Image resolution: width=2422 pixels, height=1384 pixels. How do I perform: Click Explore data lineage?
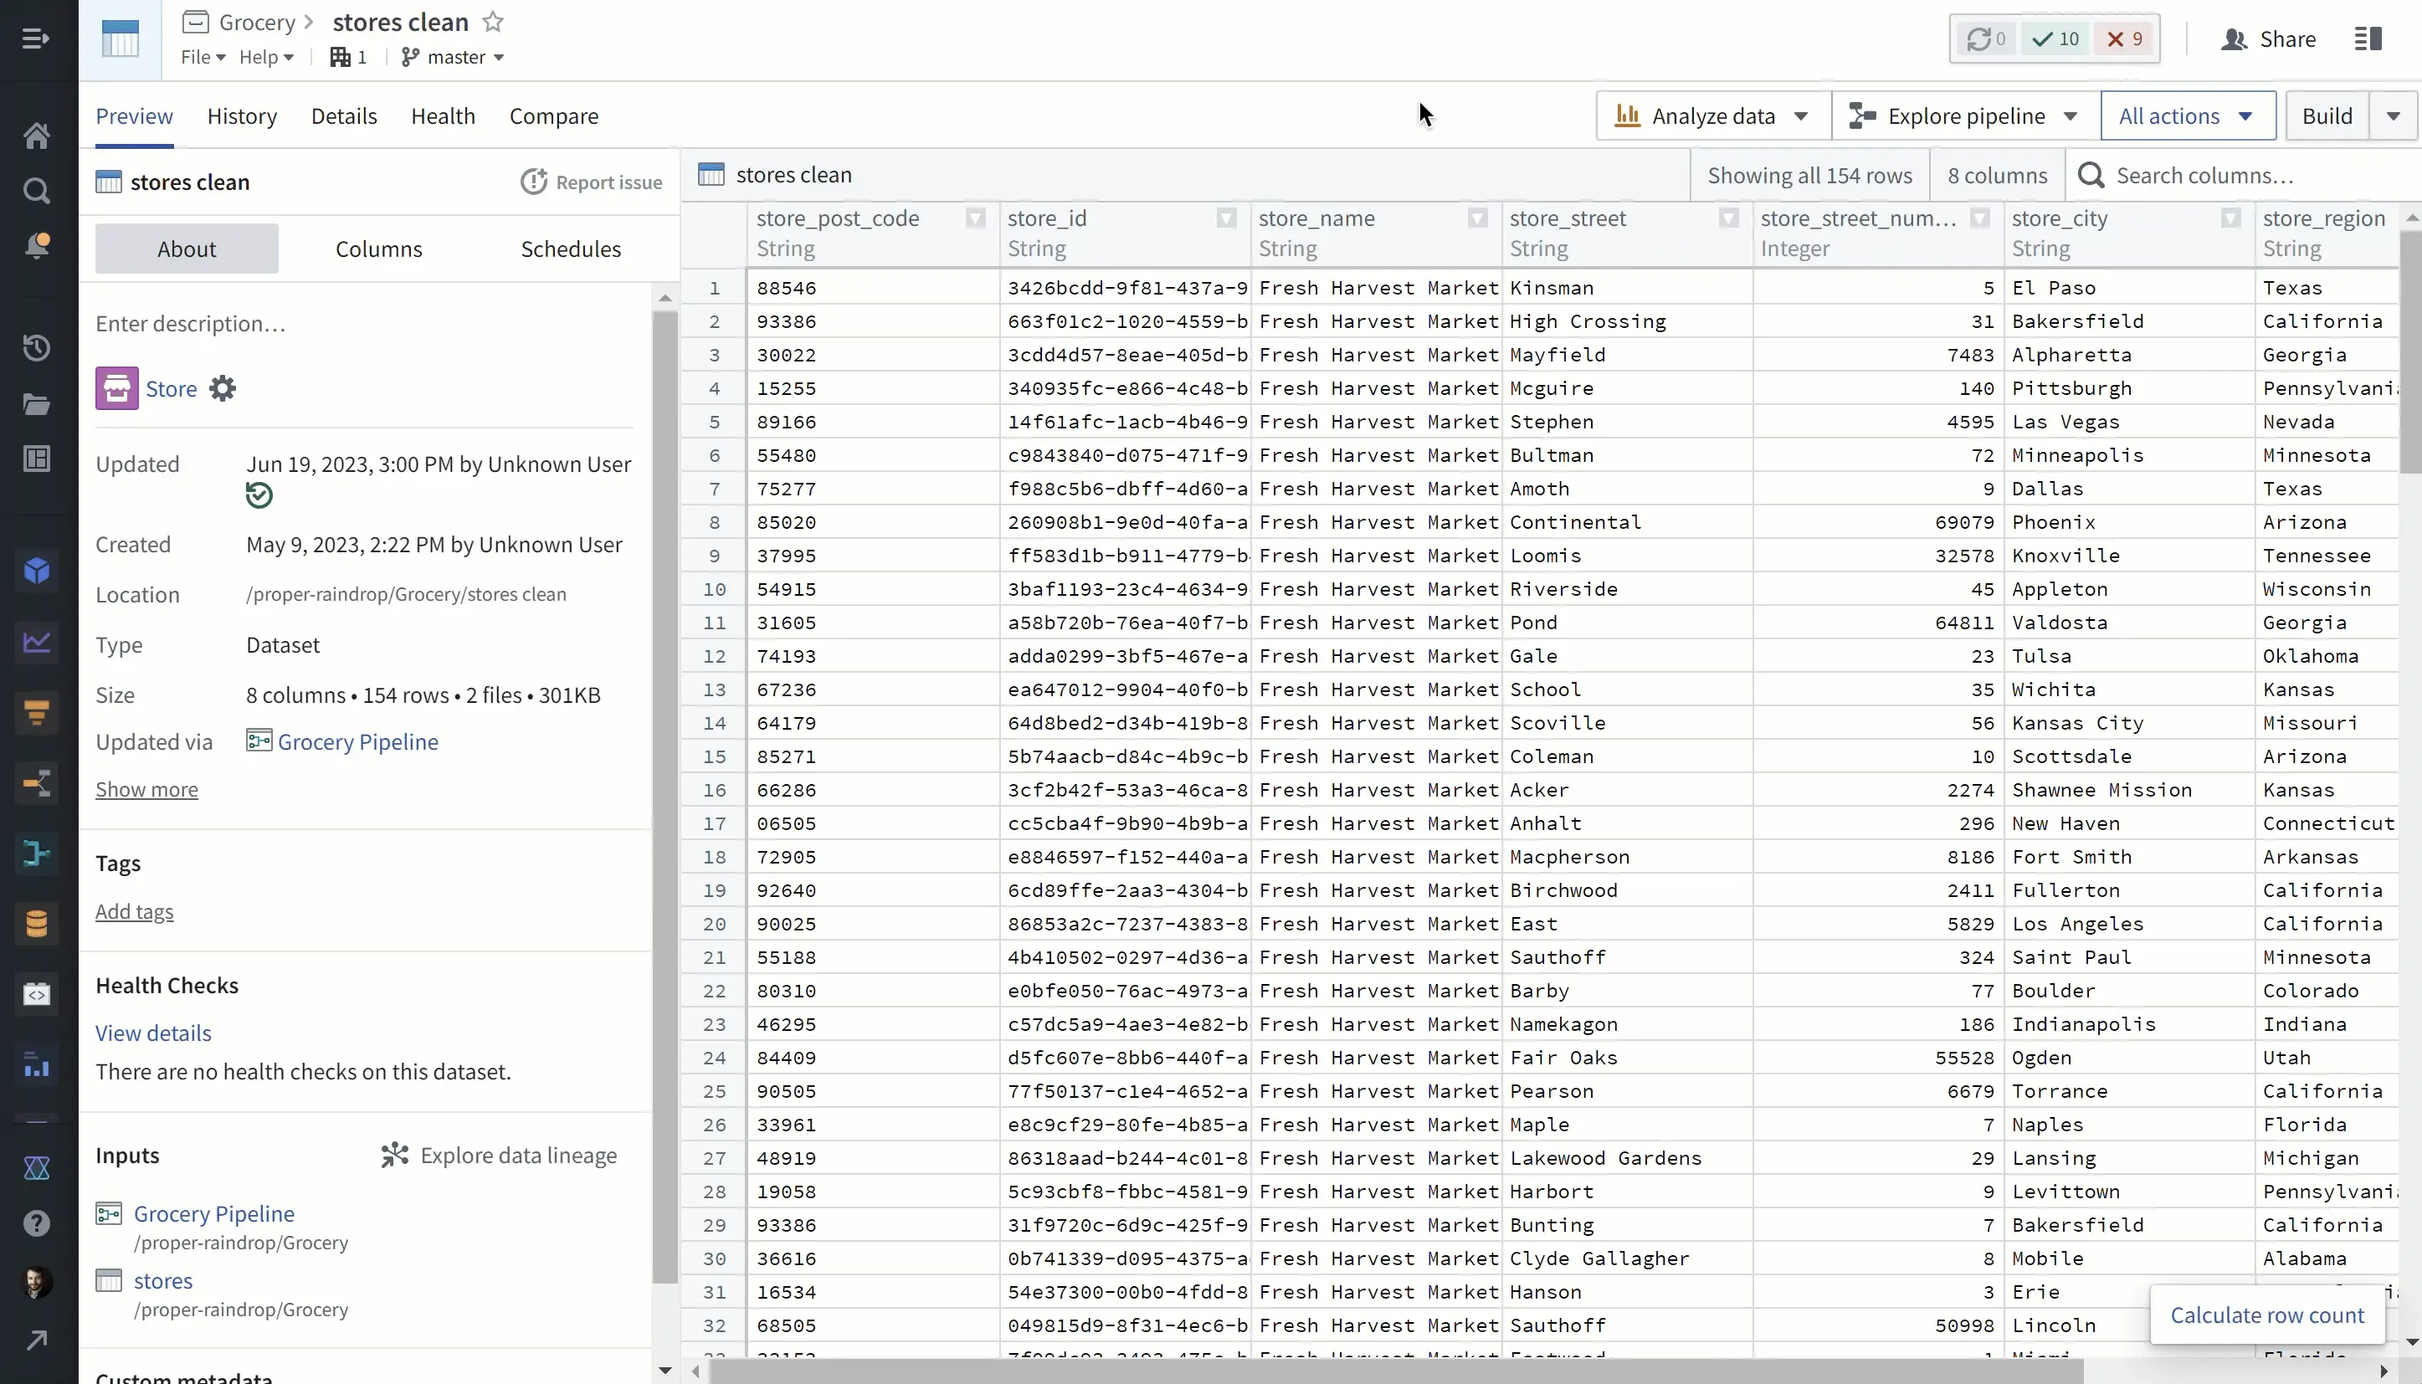point(499,1155)
